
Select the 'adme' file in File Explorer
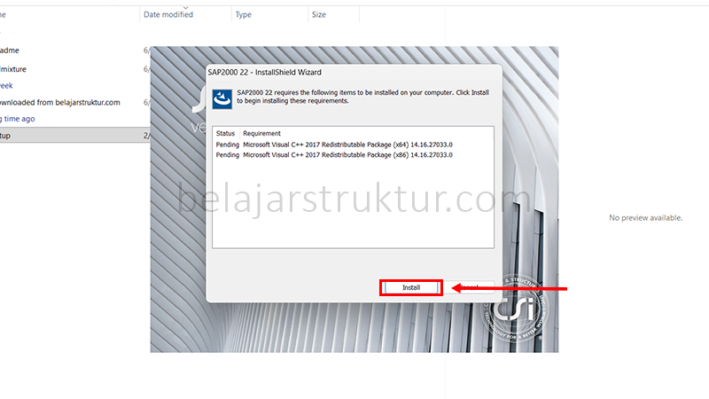tap(10, 51)
